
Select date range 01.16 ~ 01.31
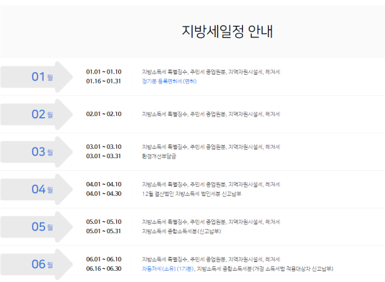click(104, 81)
